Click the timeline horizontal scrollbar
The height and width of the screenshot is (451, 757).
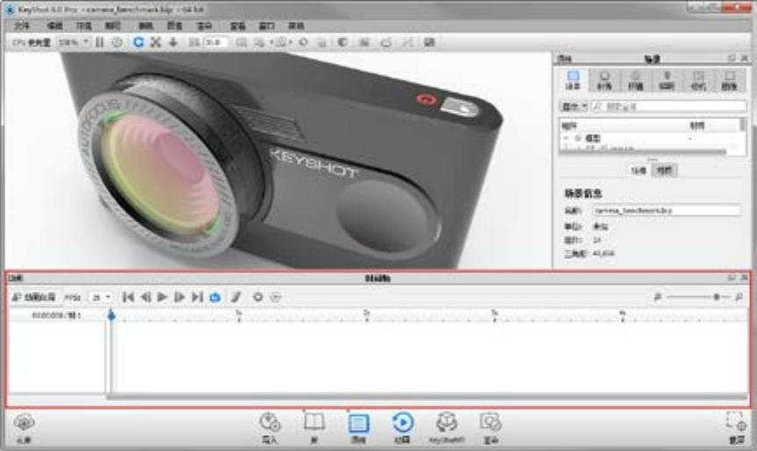click(x=427, y=397)
